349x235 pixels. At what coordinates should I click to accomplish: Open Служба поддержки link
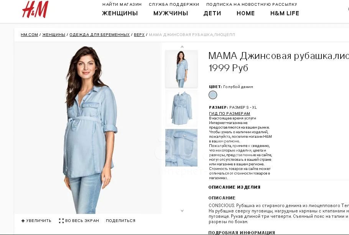[x=174, y=4]
